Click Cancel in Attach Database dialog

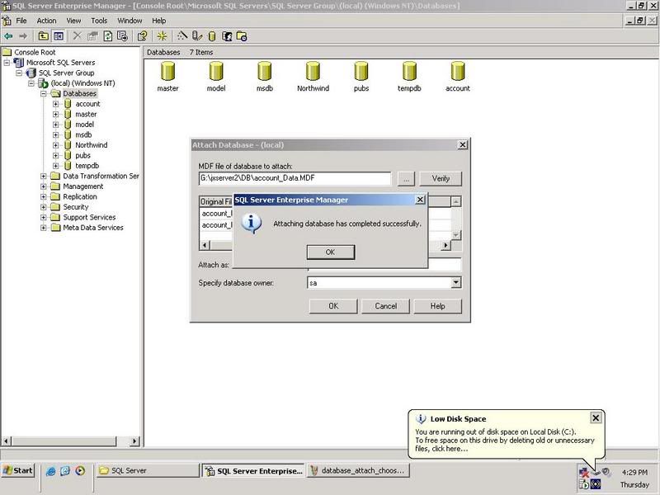click(385, 306)
